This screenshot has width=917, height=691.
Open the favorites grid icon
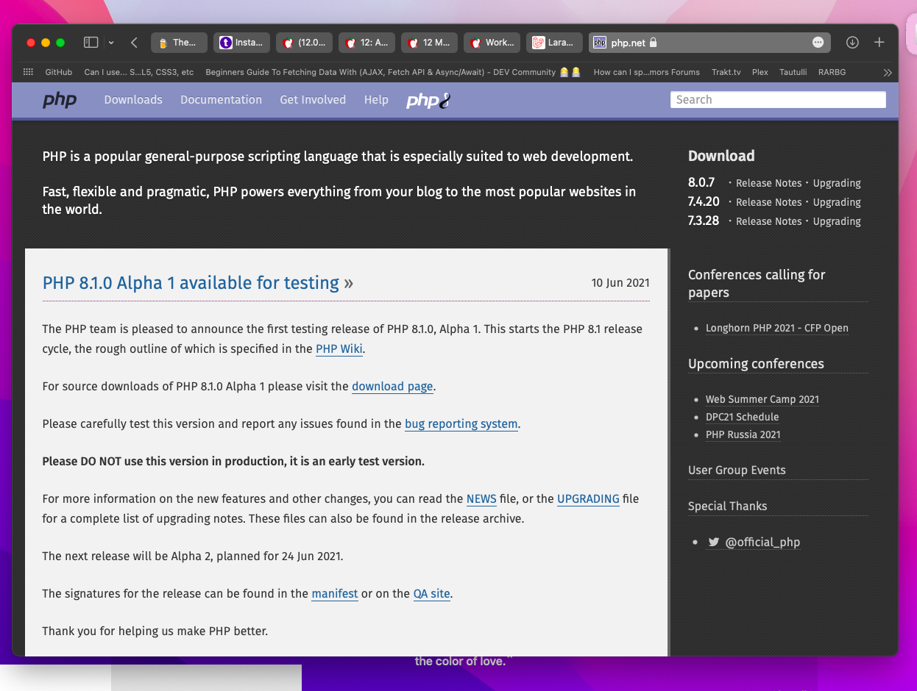click(x=29, y=72)
